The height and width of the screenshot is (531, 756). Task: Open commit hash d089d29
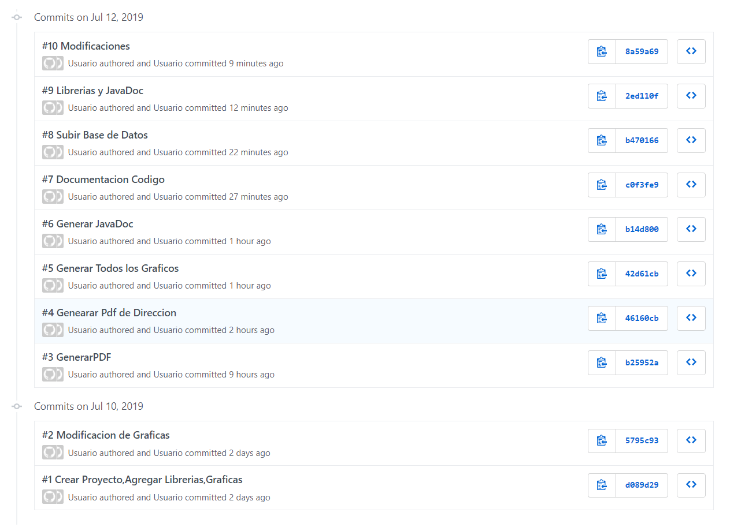point(642,485)
